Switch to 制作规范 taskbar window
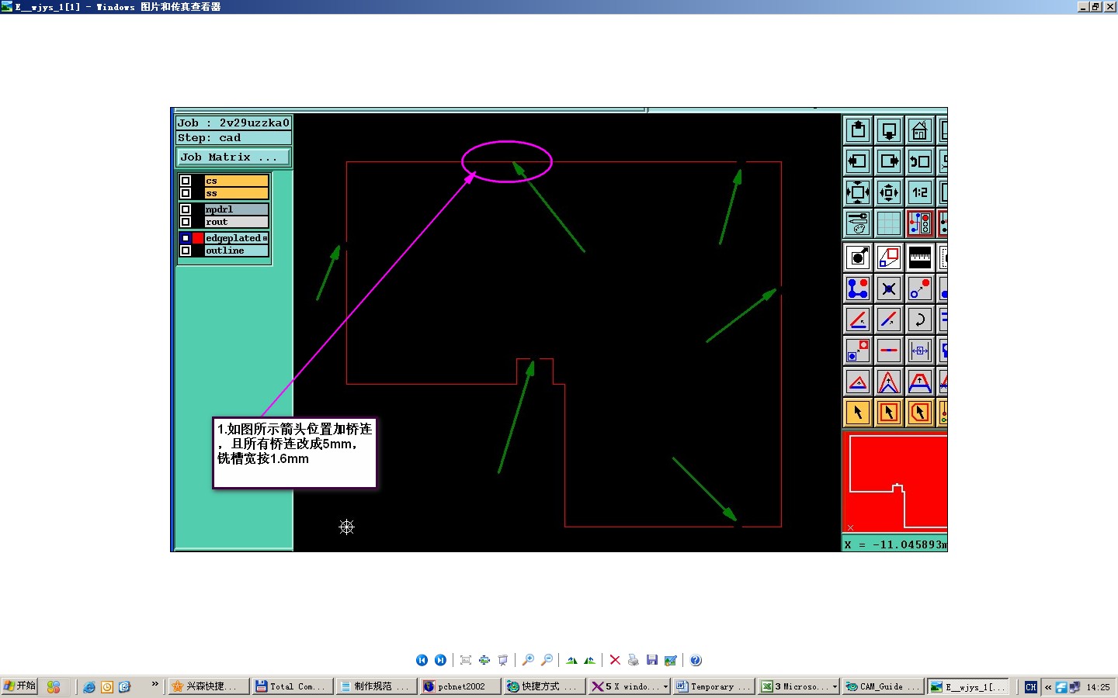This screenshot has height=698, width=1118. (377, 686)
